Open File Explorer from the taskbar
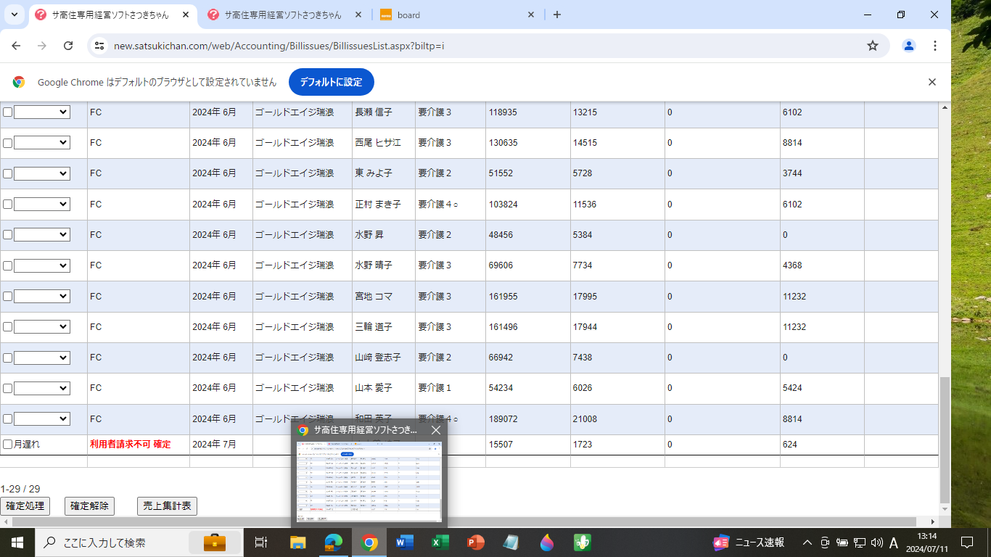991x557 pixels. (298, 542)
